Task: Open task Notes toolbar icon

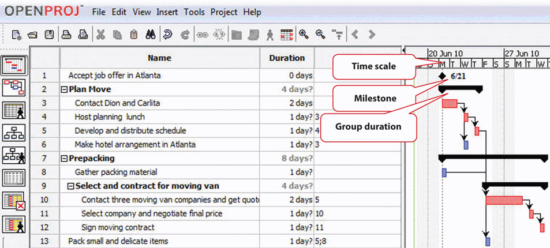Action: tap(253, 35)
